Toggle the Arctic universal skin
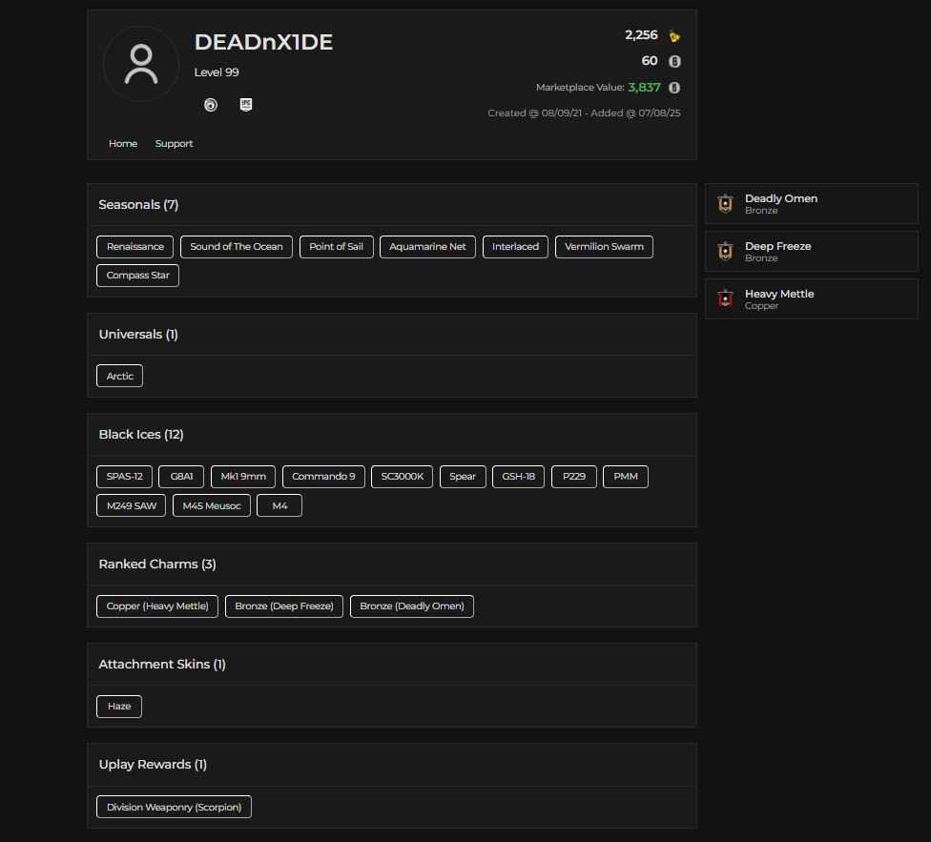This screenshot has height=842, width=931. tap(119, 376)
